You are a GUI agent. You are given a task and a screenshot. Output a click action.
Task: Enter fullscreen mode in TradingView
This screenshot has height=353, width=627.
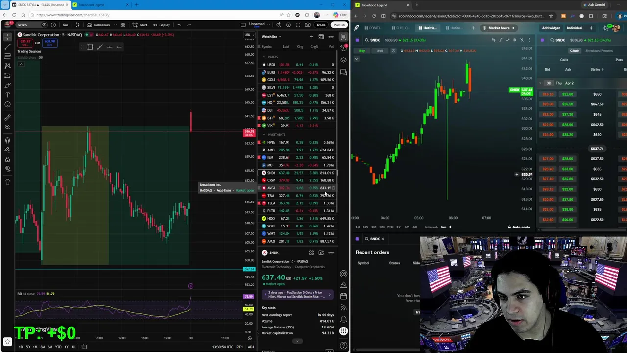tap(298, 25)
